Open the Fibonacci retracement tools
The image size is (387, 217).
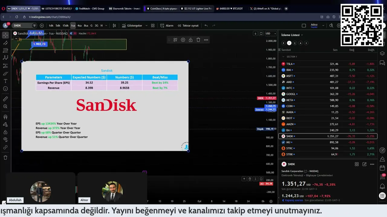pyautogui.click(x=5, y=50)
